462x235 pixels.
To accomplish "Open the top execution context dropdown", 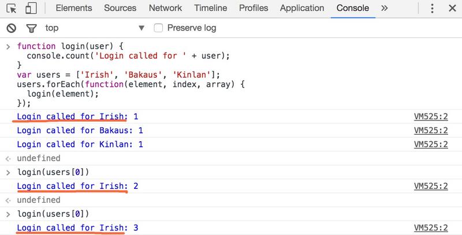I will (x=95, y=28).
